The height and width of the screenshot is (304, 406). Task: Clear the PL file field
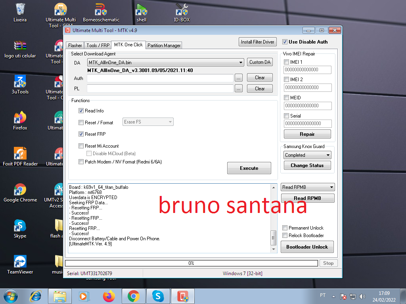(x=260, y=89)
